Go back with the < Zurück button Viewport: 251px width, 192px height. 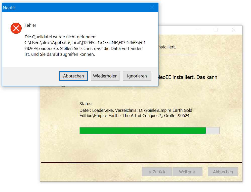point(157,172)
